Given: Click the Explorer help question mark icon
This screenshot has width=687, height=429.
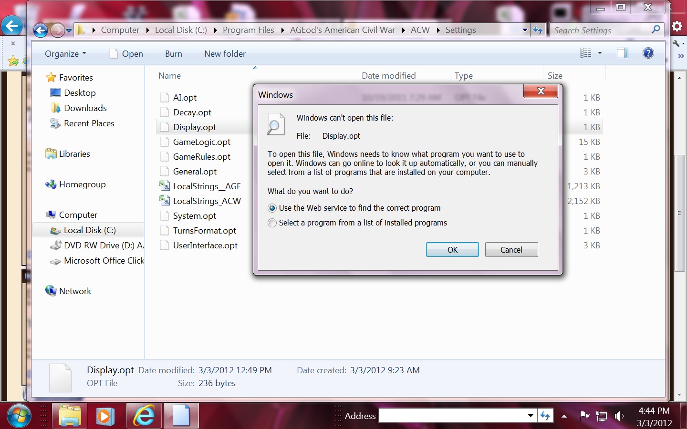Looking at the screenshot, I should click(648, 53).
